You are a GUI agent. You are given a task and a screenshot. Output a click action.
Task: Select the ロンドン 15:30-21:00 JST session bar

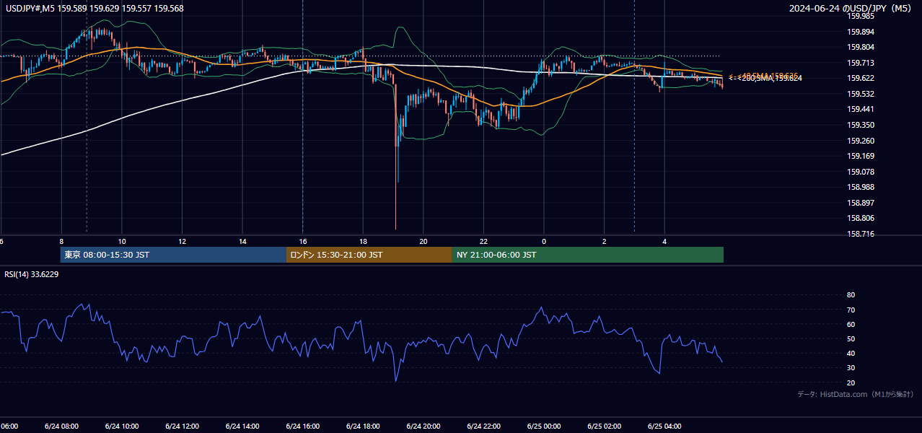369,255
